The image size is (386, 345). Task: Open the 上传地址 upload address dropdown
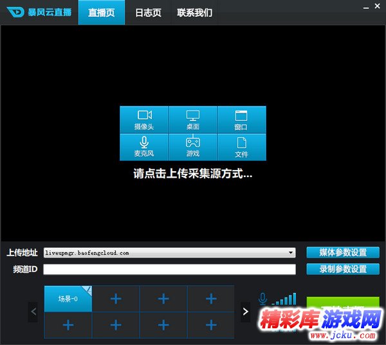point(291,253)
